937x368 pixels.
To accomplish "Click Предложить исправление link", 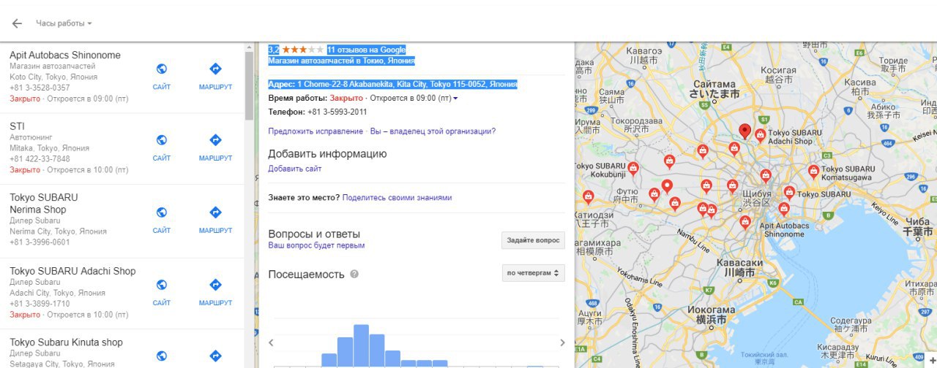I will click(316, 131).
